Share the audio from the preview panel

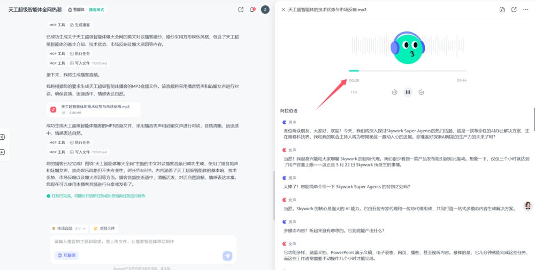[x=514, y=10]
